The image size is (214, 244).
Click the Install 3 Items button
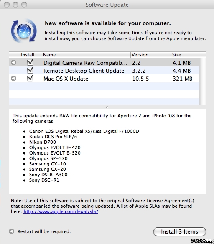click(x=180, y=231)
